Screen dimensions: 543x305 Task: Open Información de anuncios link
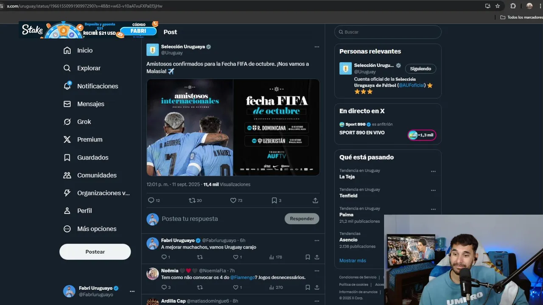[358, 292]
